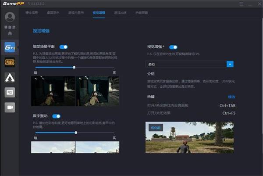Click the 介绍 heading text
263x176 pixels.
click(x=151, y=74)
